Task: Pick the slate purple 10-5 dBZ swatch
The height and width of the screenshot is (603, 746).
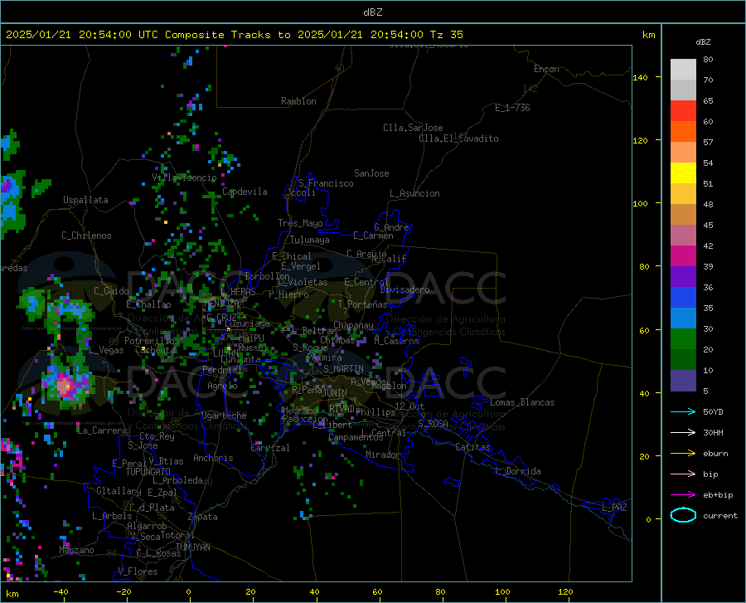Action: 683,381
